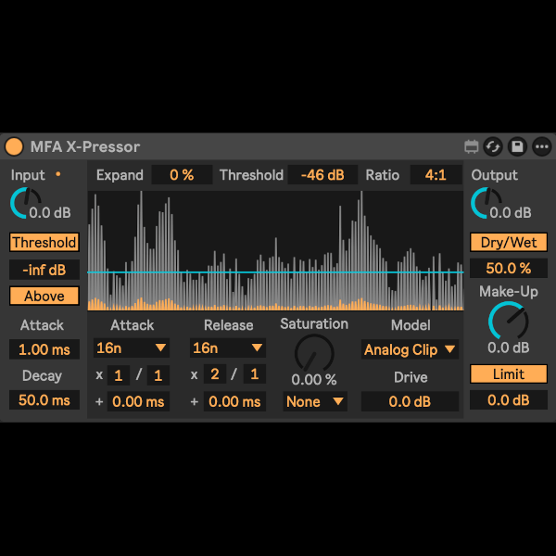
Task: Toggle the Limit button
Action: (x=508, y=374)
